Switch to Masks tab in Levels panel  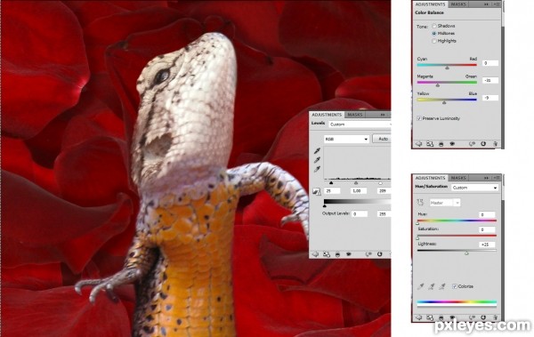click(x=355, y=115)
